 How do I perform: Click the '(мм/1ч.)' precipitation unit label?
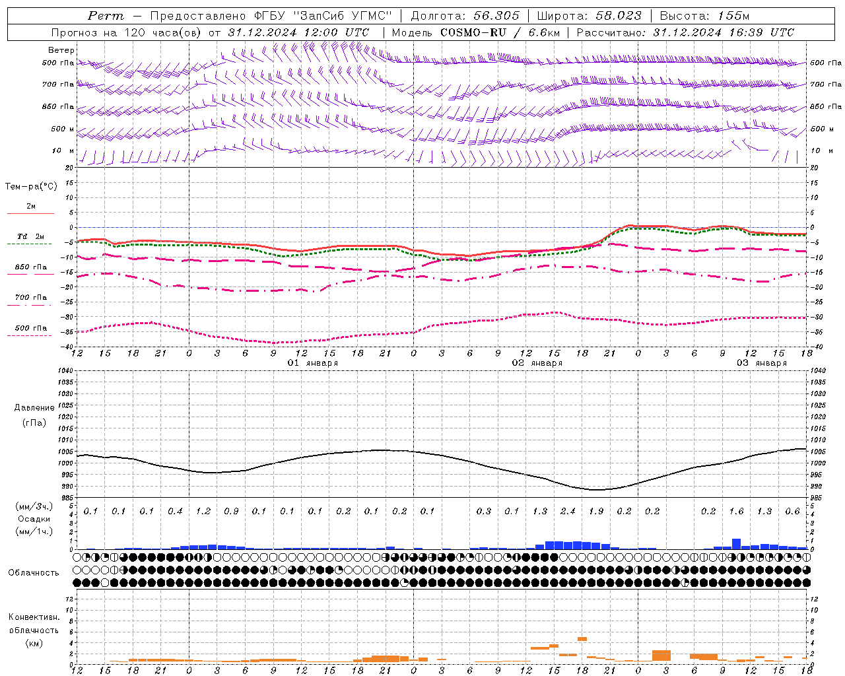pyautogui.click(x=34, y=531)
